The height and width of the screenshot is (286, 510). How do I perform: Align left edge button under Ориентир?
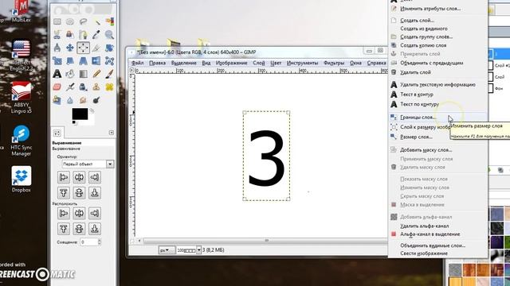64,177
